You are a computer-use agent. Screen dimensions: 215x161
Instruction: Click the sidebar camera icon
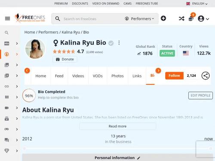tap(7, 108)
